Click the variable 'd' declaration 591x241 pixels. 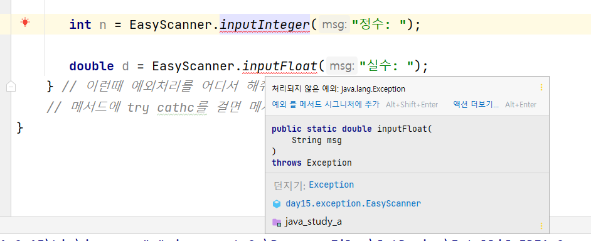click(x=125, y=67)
